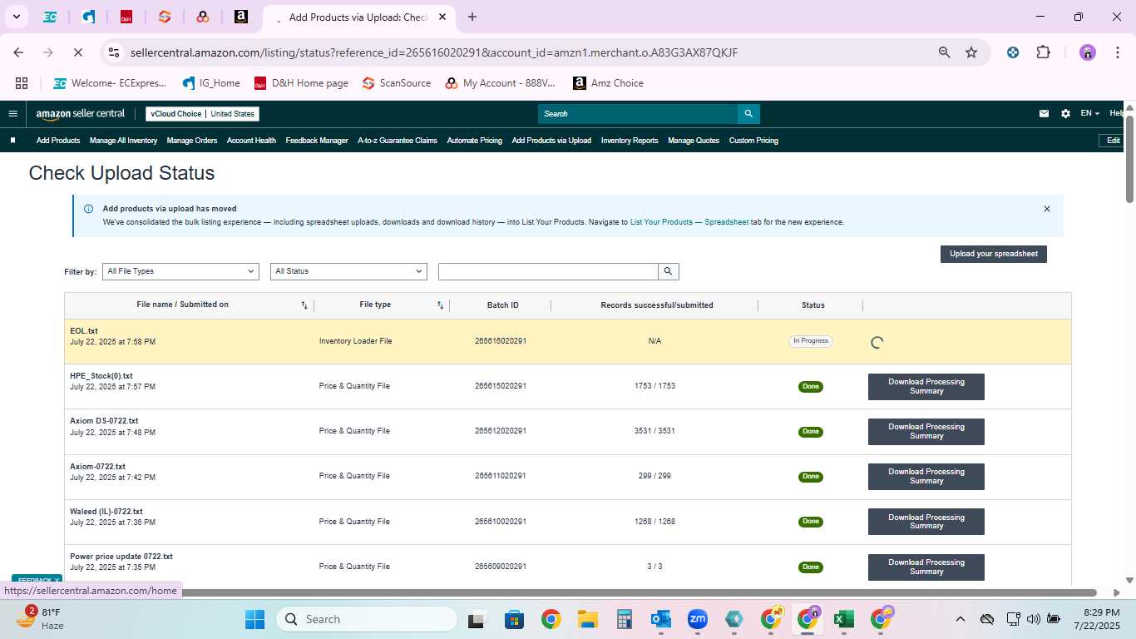The image size is (1136, 639).
Task: Follow the List Your Products — Spreadsheet link
Action: (689, 222)
